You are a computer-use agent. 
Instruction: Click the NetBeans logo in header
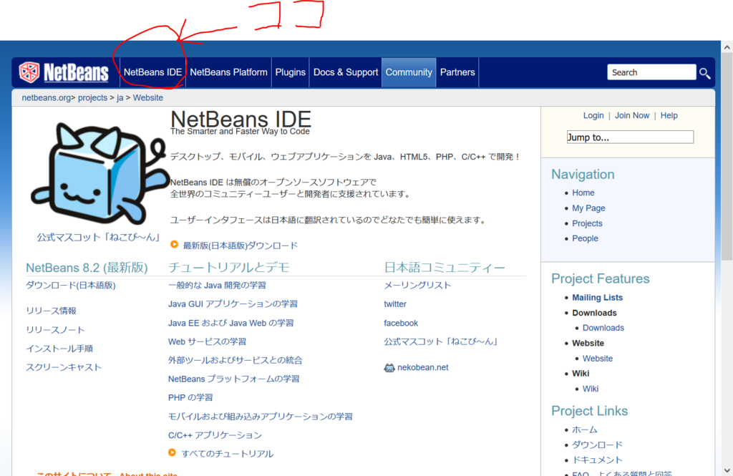coord(64,72)
